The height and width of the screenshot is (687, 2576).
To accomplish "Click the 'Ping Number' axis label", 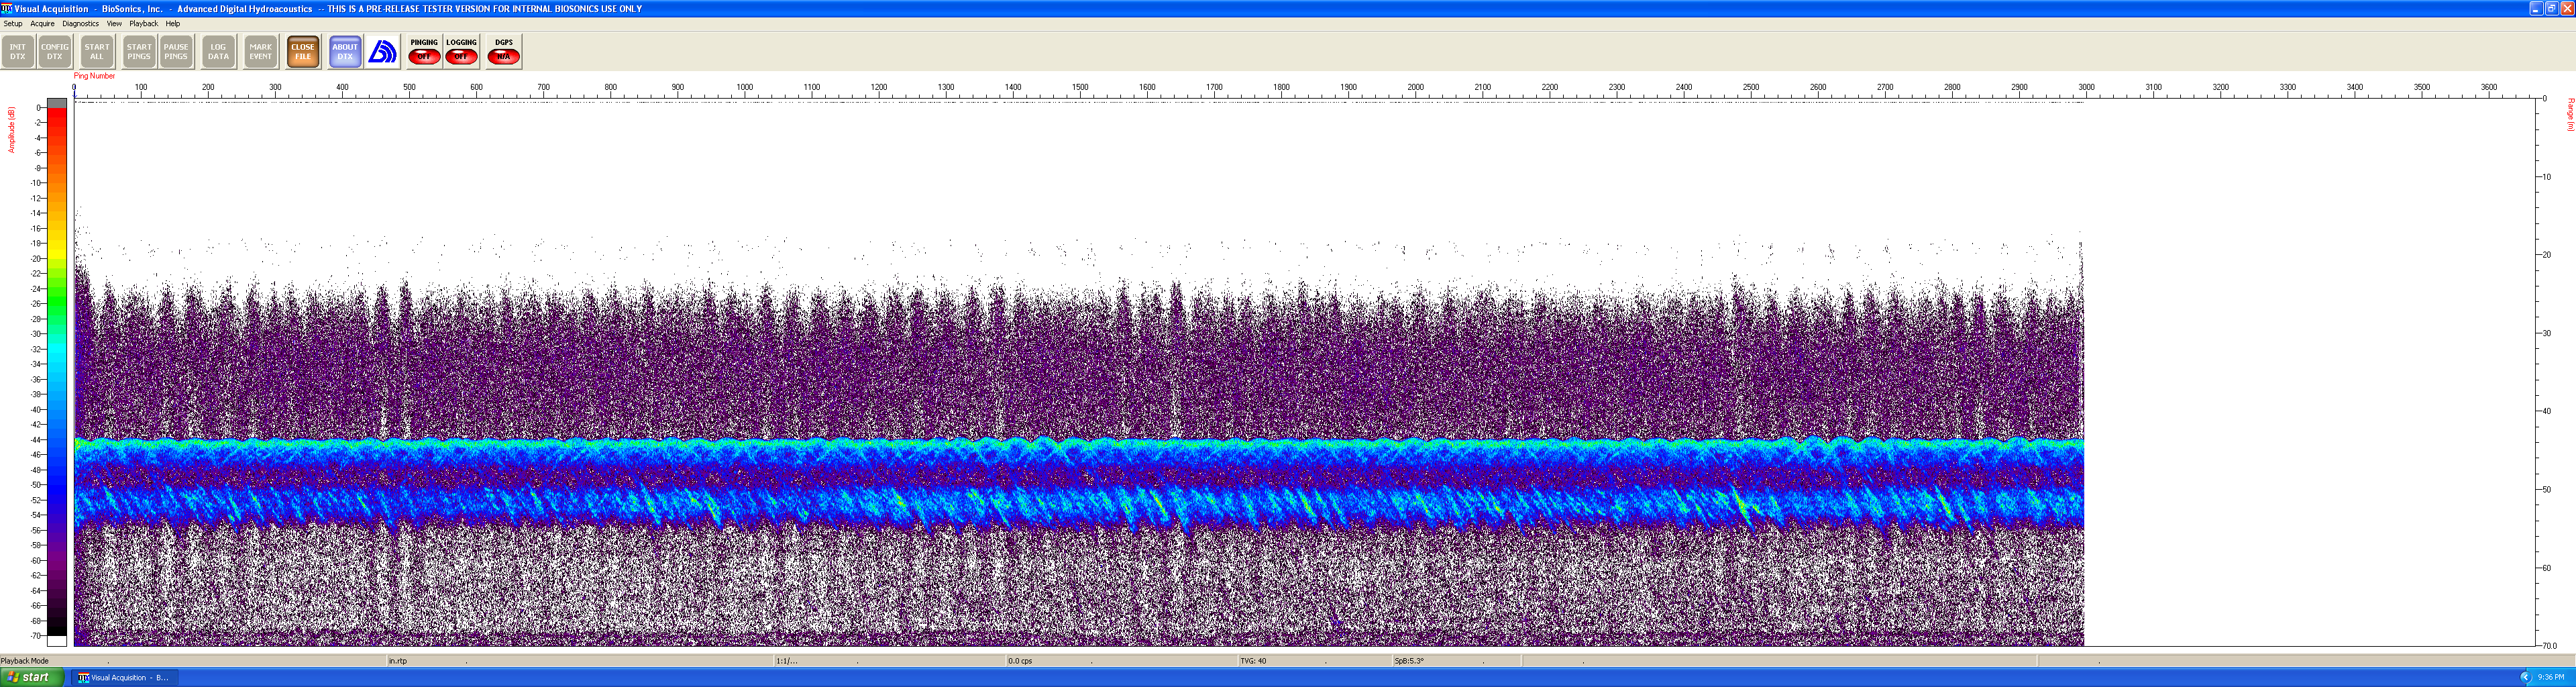I will [x=94, y=76].
